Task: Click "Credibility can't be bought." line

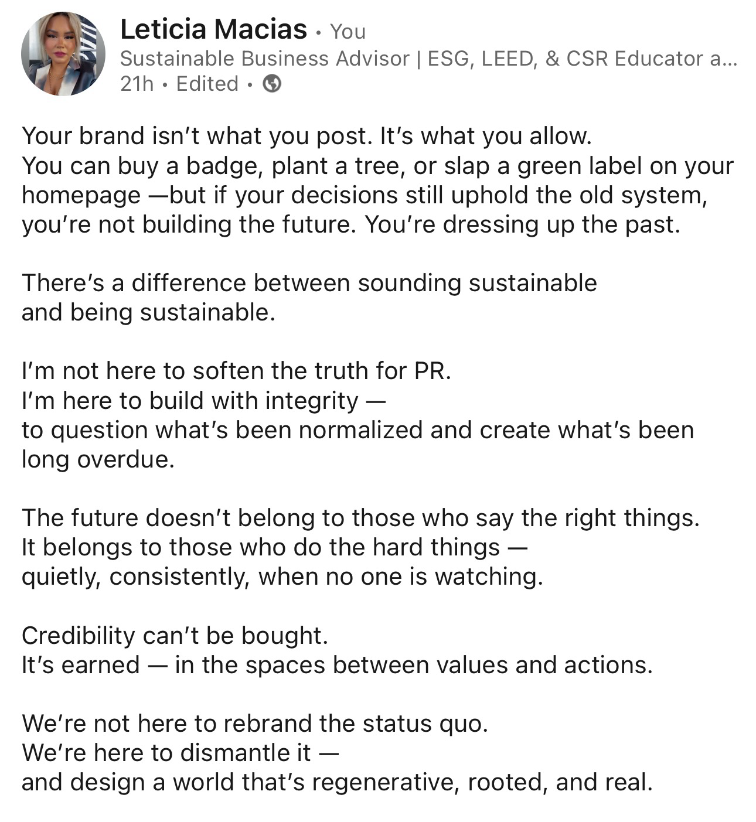Action: click(175, 636)
